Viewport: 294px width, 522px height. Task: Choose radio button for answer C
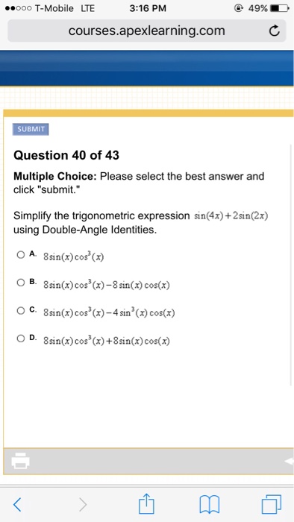click(21, 311)
